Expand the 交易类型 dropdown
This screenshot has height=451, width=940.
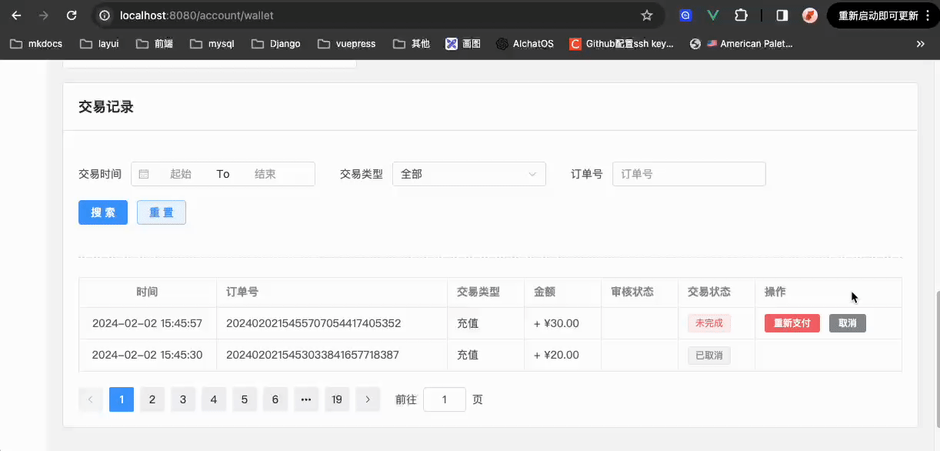[468, 174]
